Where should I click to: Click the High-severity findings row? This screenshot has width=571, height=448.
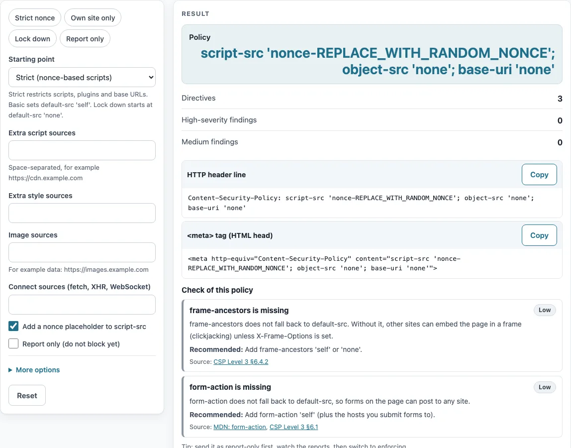(x=372, y=120)
